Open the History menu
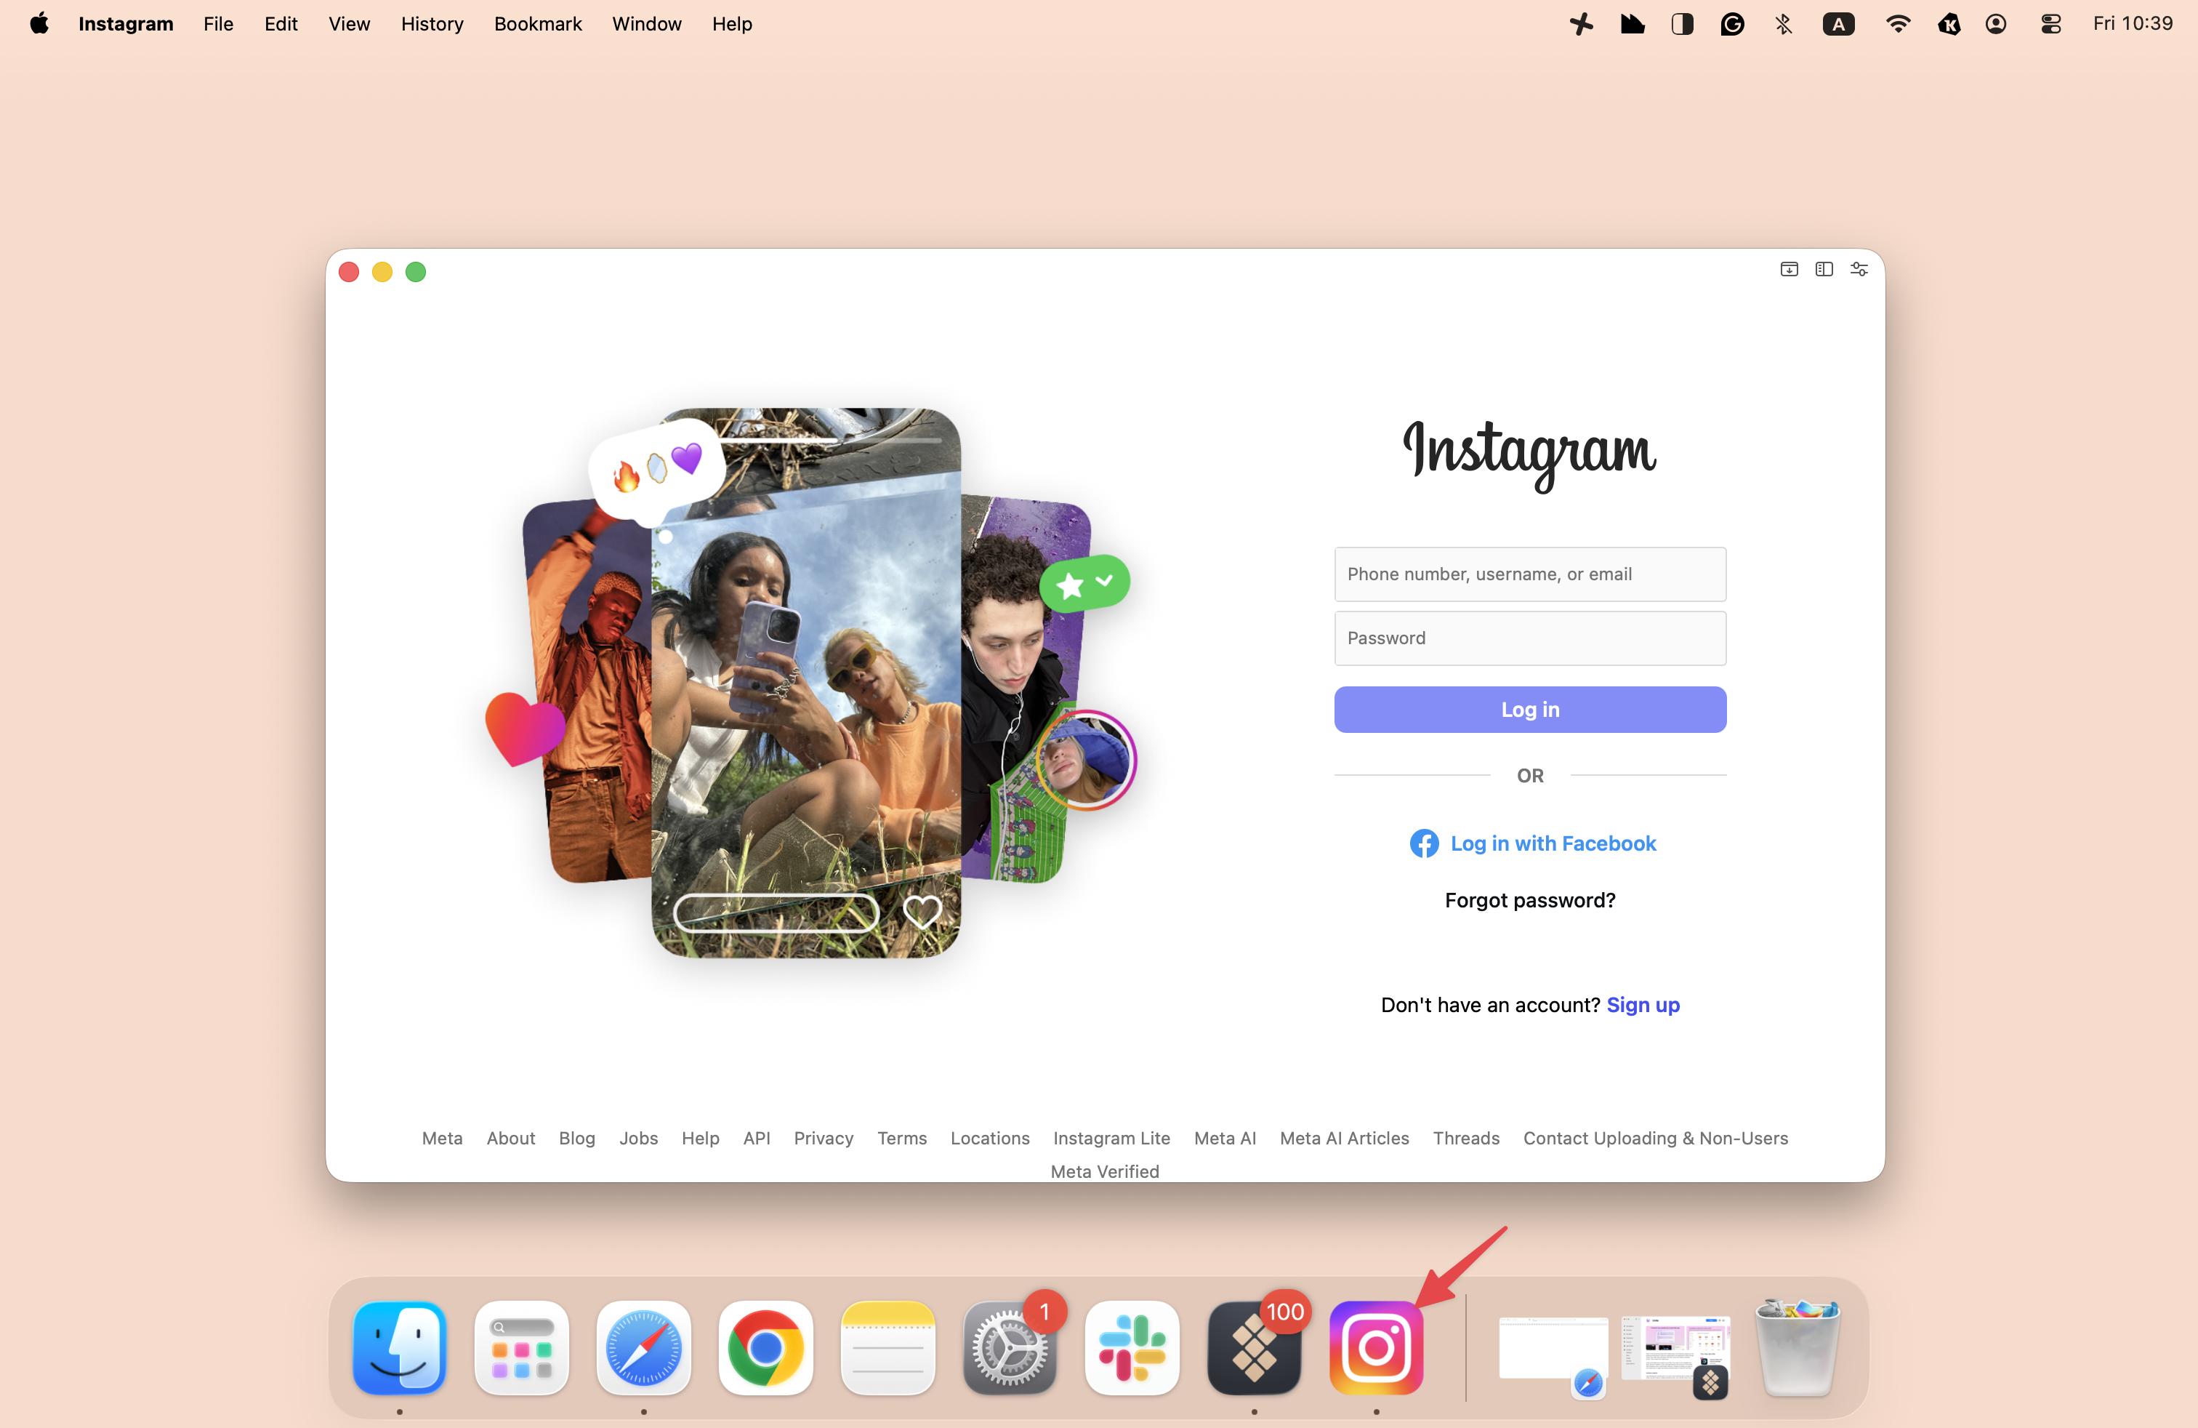The image size is (2198, 1428). coord(431,24)
